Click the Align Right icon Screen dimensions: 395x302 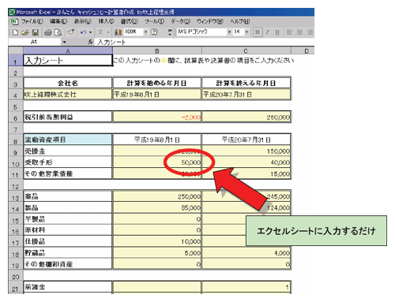click(x=310, y=32)
